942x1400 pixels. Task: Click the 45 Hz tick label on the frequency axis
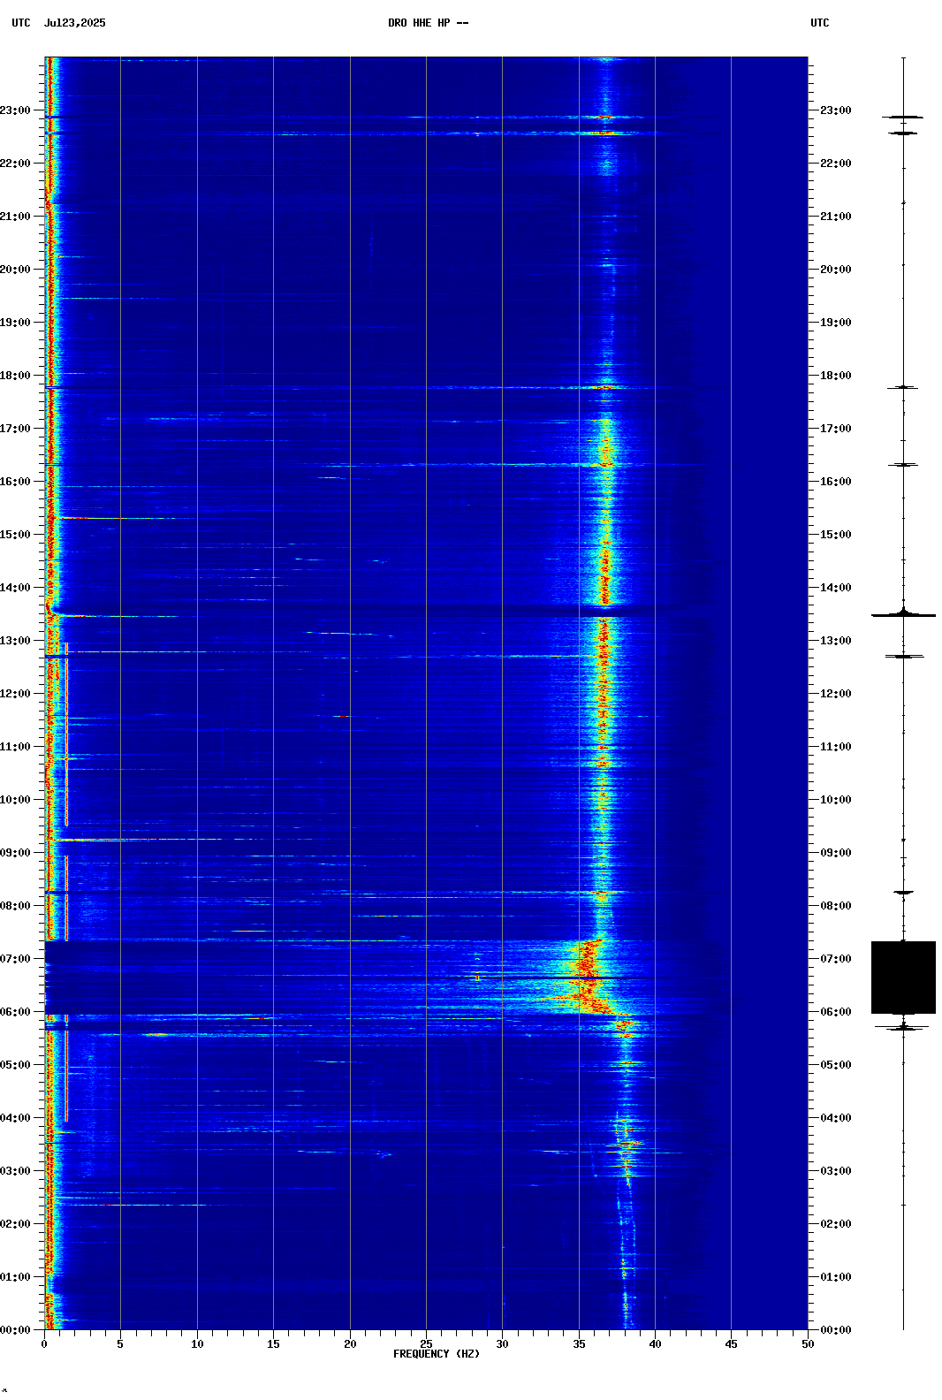(731, 1344)
